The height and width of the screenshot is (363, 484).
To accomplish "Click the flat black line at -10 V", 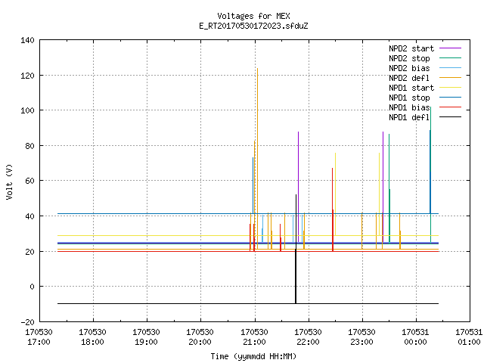I will (x=248, y=304).
